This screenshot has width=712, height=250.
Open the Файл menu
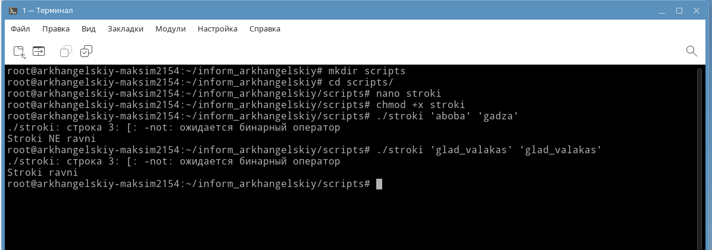20,29
